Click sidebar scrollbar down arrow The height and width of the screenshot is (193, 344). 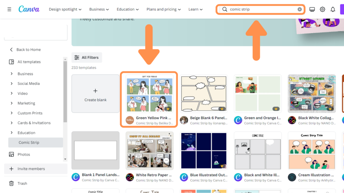[65, 159]
